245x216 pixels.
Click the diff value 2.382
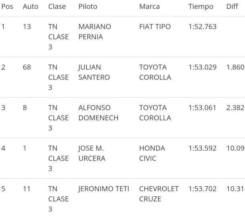[235, 108]
